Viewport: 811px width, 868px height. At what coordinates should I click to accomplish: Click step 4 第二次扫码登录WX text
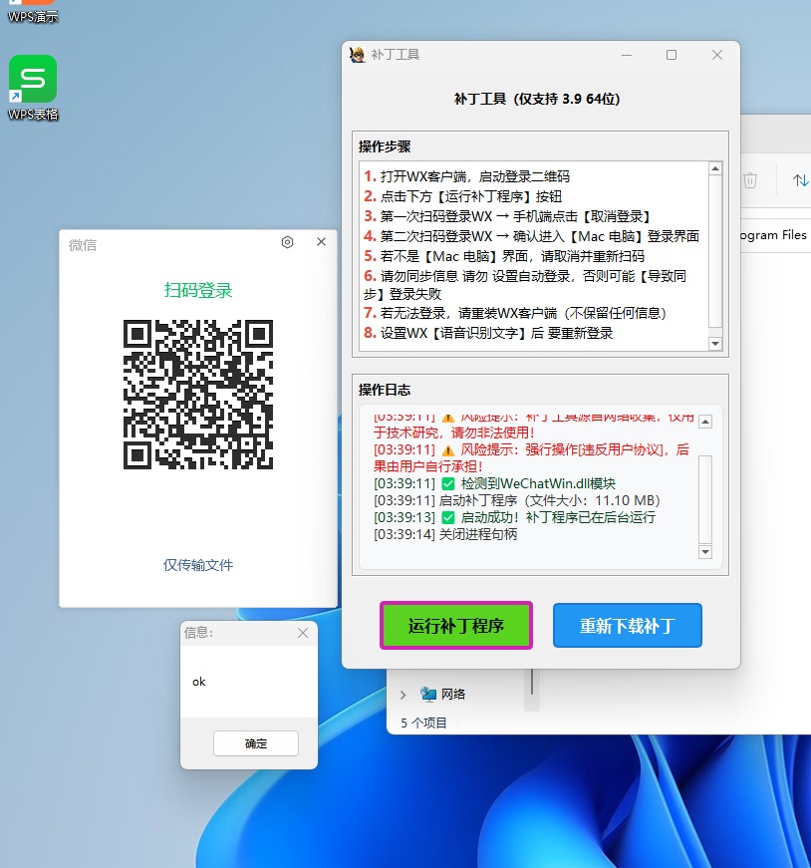point(531,236)
